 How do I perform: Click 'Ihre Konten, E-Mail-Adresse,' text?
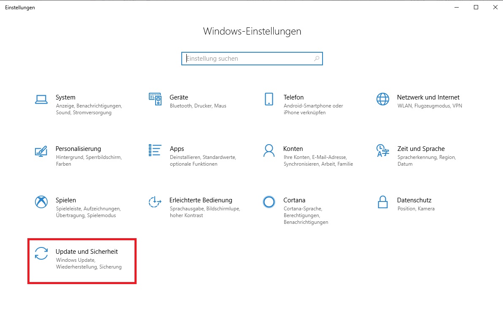pyautogui.click(x=315, y=157)
